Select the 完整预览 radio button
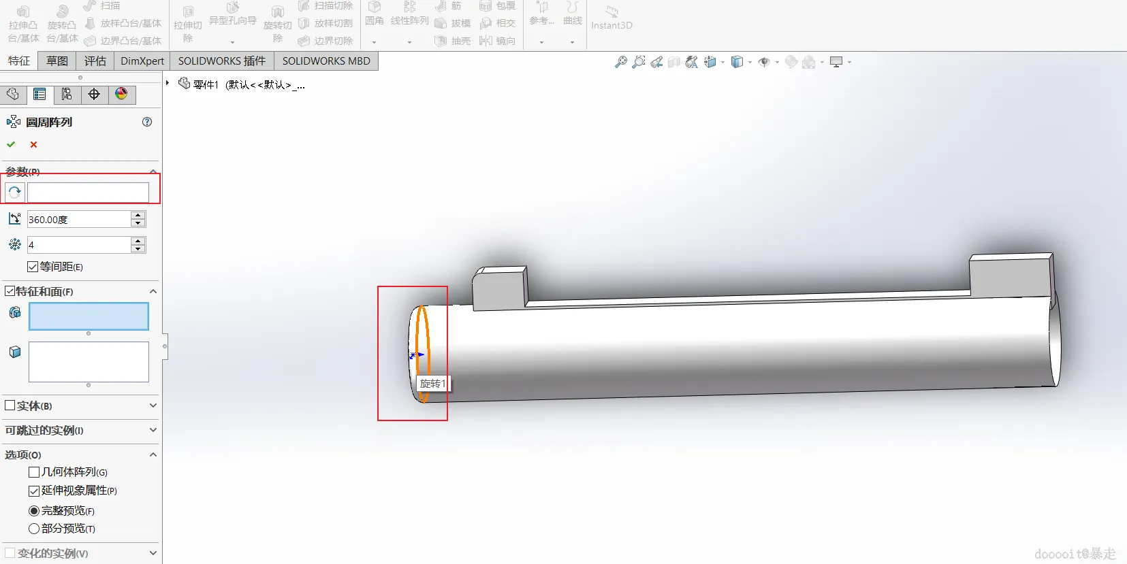The image size is (1127, 564). click(34, 511)
